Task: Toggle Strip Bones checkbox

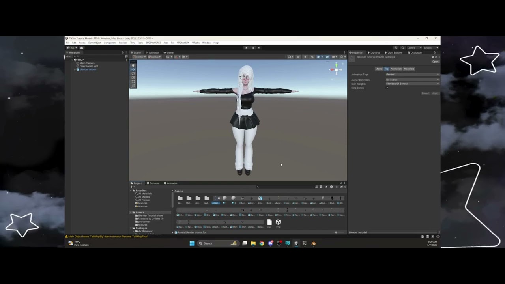Action: tap(387, 88)
